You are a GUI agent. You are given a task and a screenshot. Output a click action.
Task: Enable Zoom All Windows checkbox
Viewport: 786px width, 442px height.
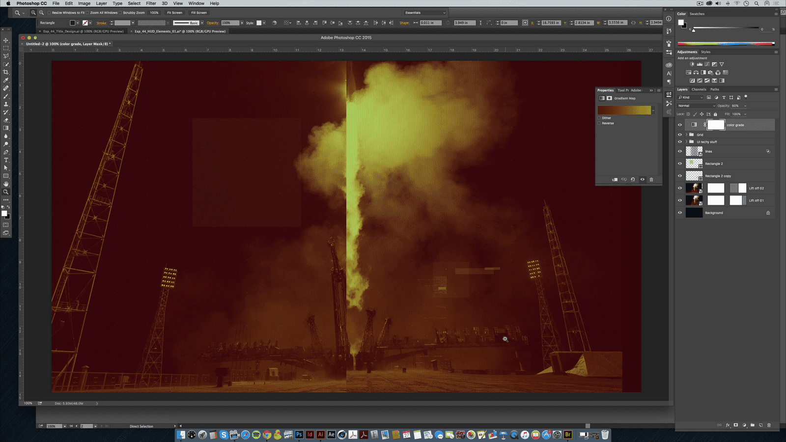point(87,13)
